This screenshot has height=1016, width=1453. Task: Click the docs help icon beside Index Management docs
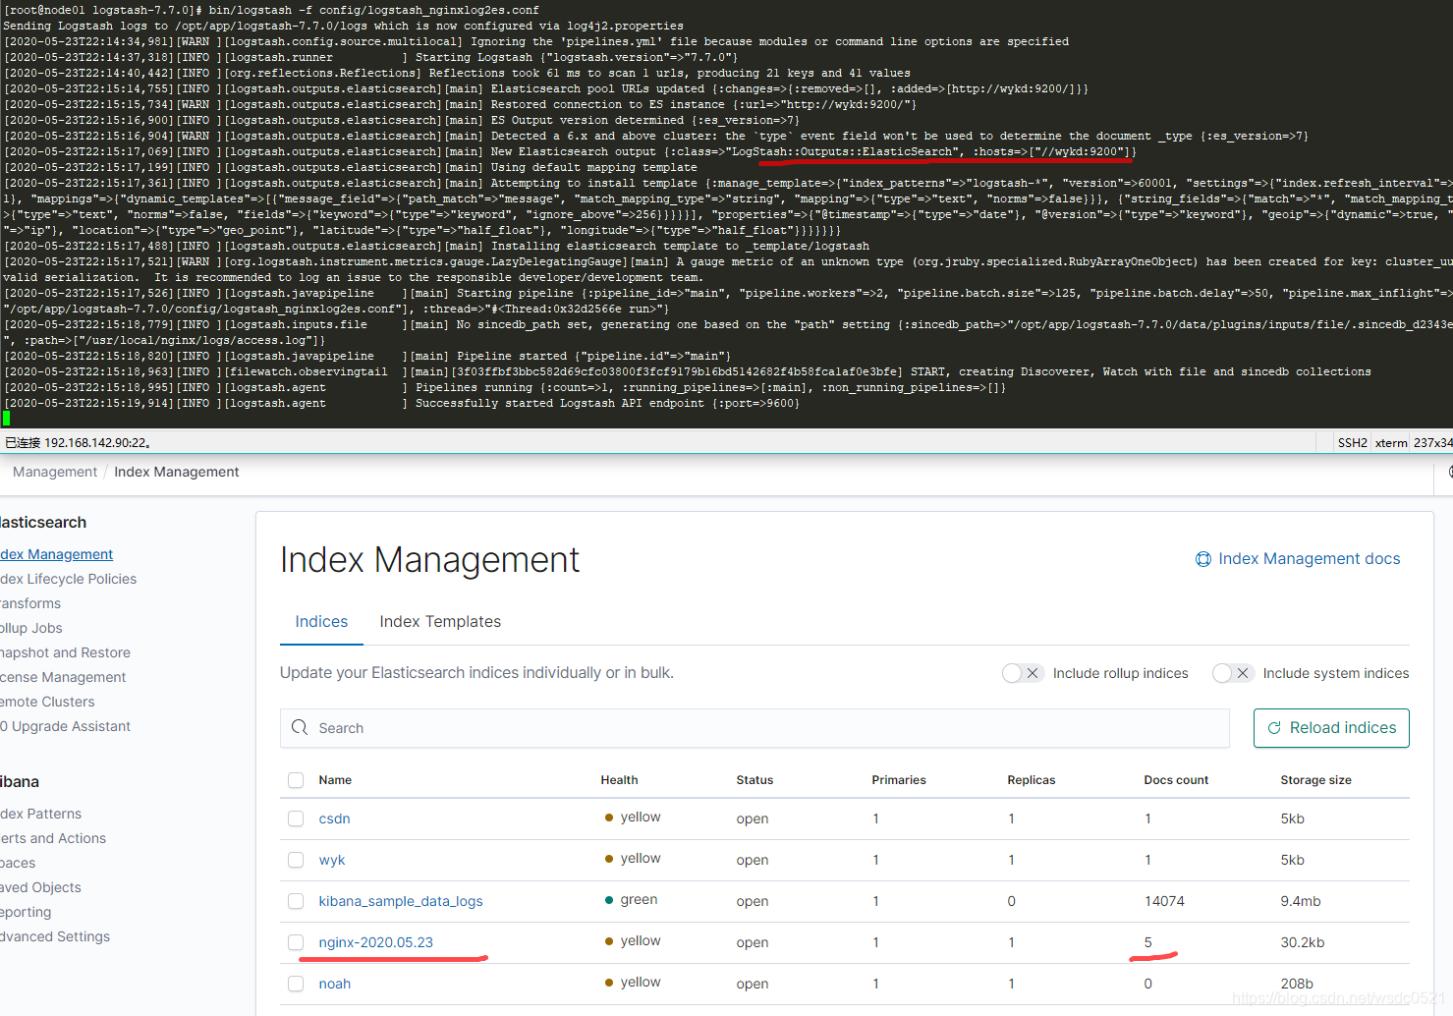[1202, 559]
